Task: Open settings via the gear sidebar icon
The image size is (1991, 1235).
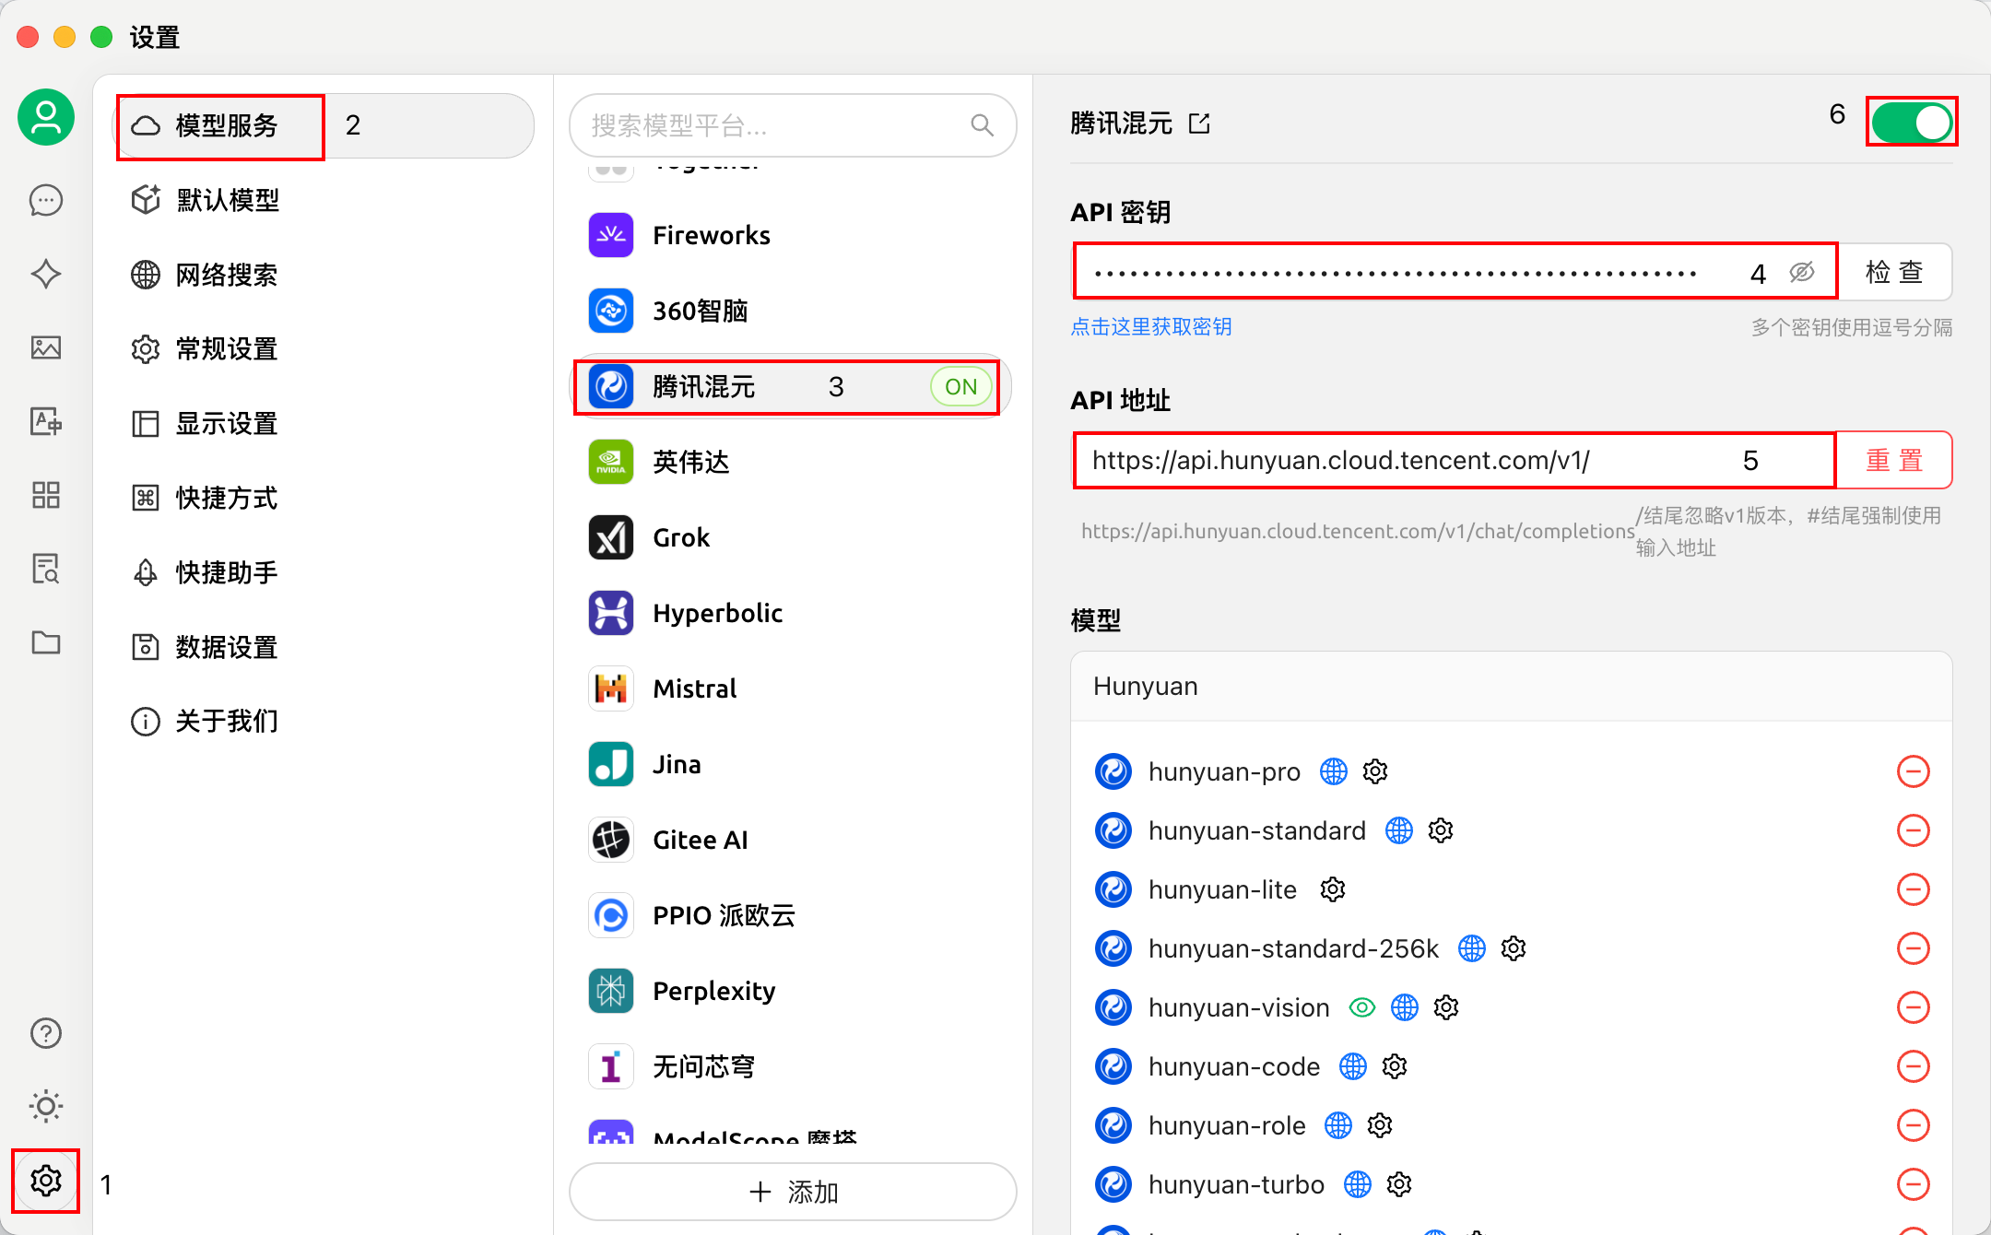Action: [46, 1180]
